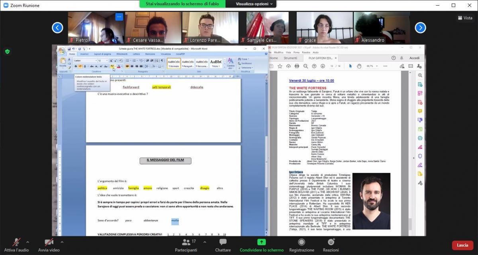This screenshot has width=478, height=255.
Task: Open Word help question mark
Action: [266, 54]
